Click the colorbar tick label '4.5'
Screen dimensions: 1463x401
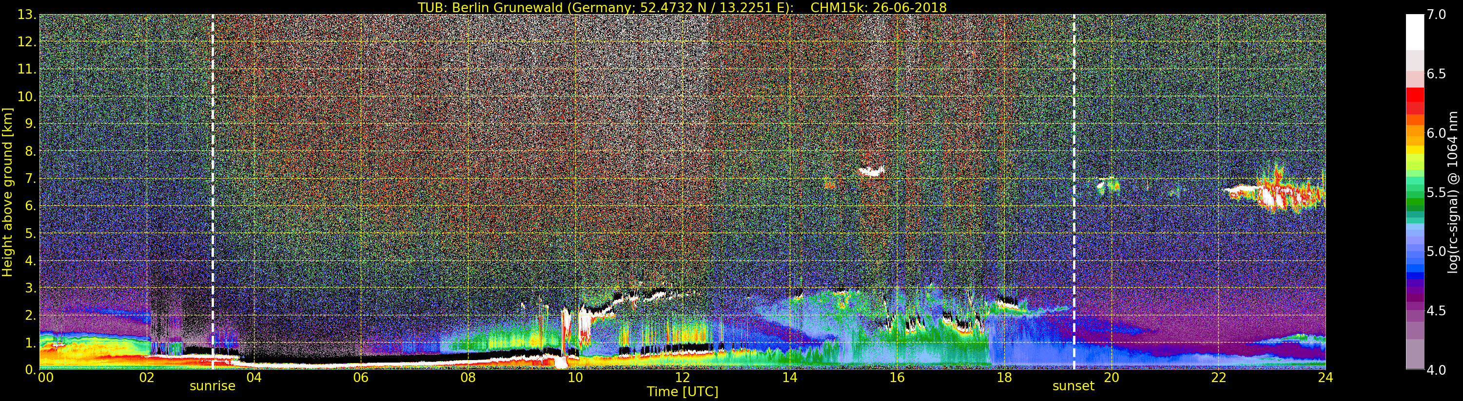click(x=1436, y=311)
